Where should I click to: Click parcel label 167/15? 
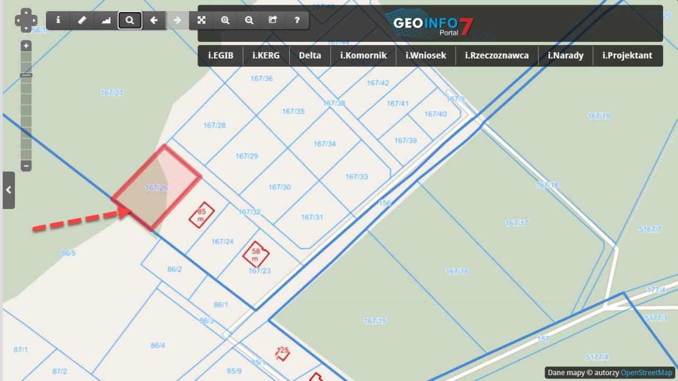coord(375,321)
